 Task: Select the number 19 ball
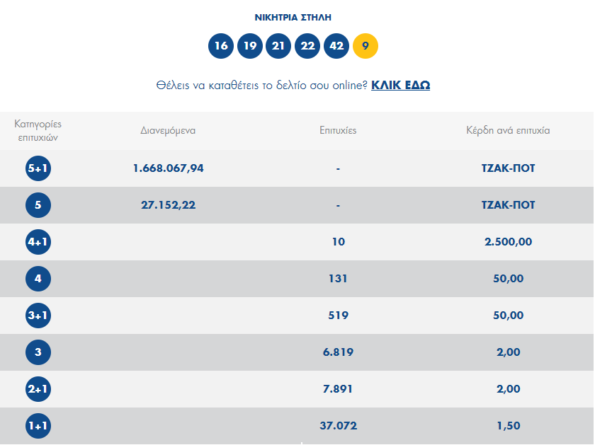(250, 46)
